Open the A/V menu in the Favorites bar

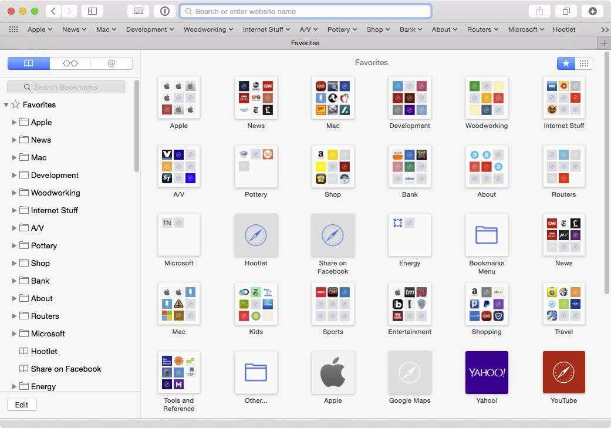309,29
